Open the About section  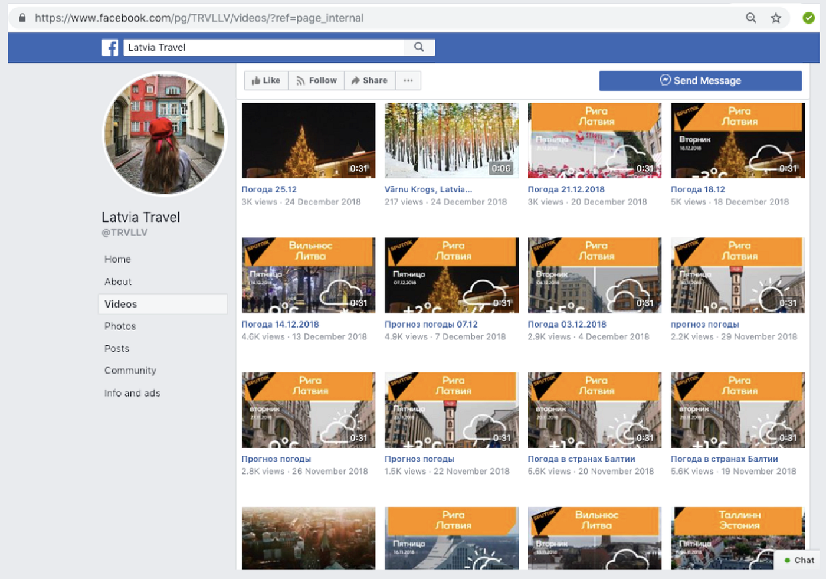coord(118,282)
